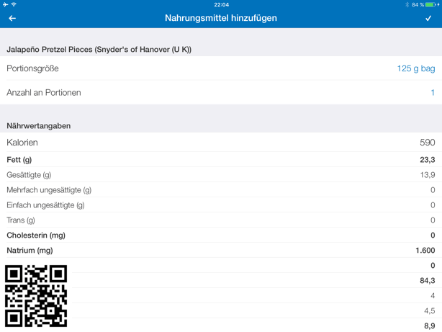Tap the Nahrungsmittel hinzufügen title
The height and width of the screenshot is (332, 442).
(220, 18)
